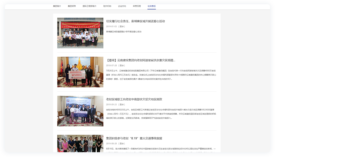Go to the 驻外机构 tab
340x157 pixels.
[107, 6]
